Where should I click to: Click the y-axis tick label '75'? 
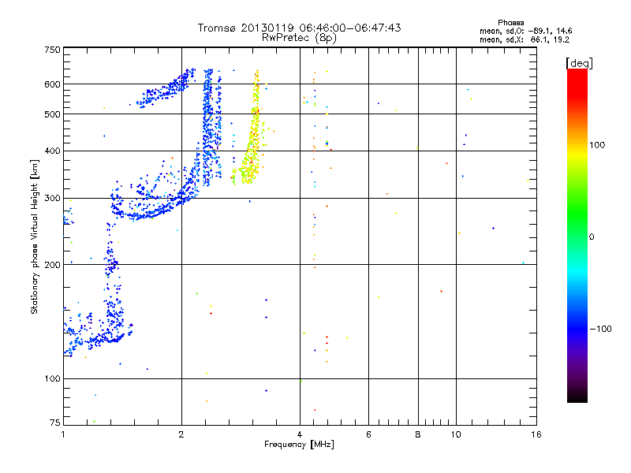[55, 423]
